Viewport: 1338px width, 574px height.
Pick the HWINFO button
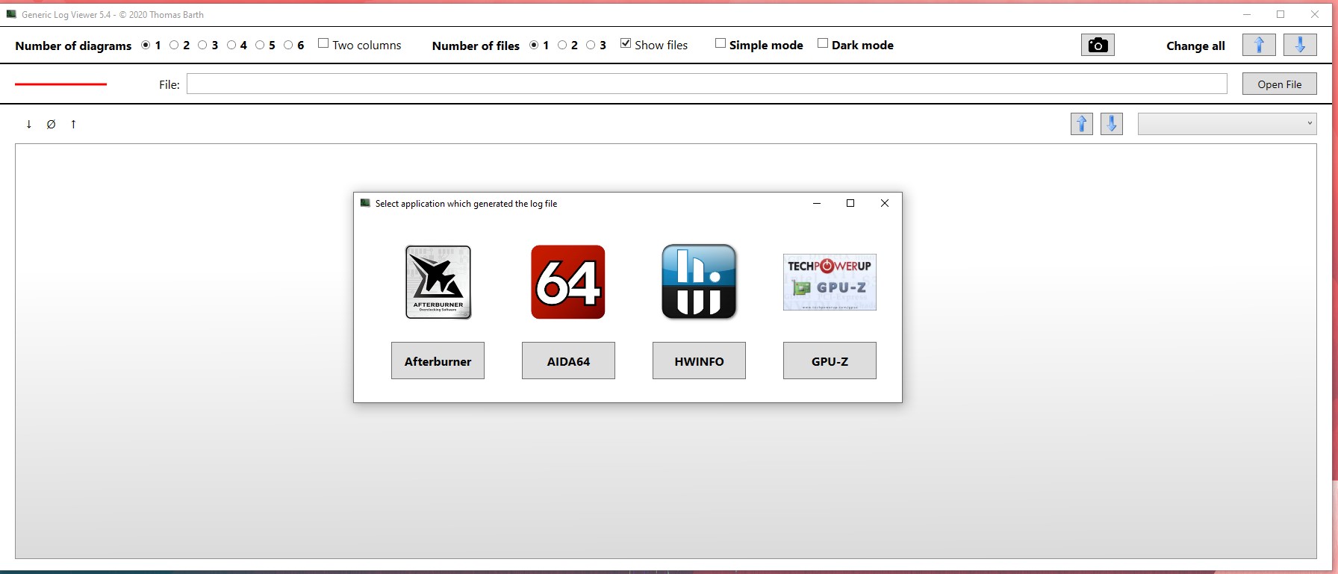pyautogui.click(x=699, y=361)
